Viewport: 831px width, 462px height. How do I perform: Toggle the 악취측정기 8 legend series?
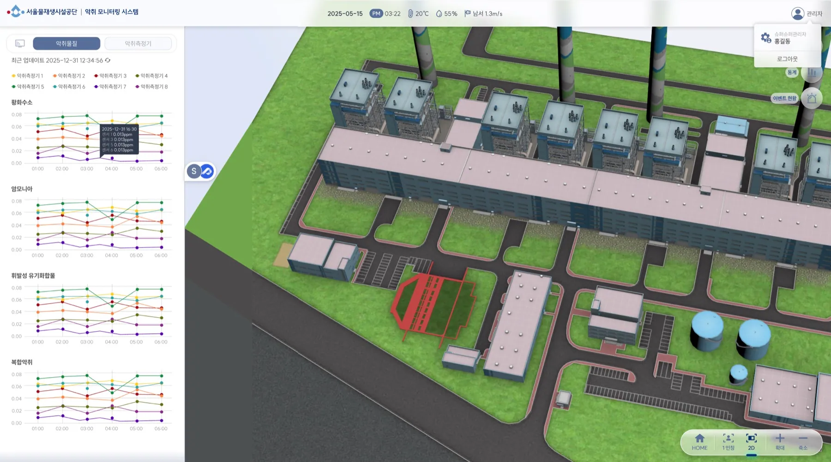151,87
